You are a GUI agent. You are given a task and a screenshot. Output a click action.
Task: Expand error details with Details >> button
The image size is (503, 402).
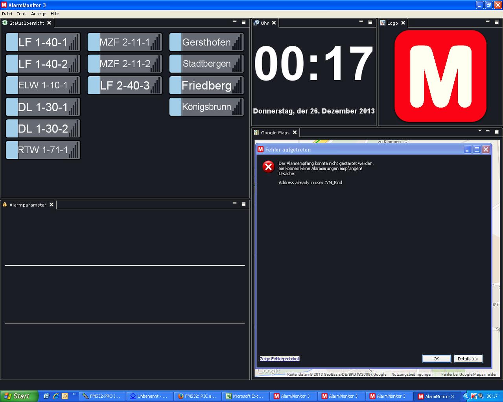click(x=468, y=359)
